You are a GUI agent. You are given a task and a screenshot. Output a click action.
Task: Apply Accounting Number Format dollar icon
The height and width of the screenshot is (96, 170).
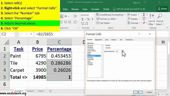tap(83, 19)
